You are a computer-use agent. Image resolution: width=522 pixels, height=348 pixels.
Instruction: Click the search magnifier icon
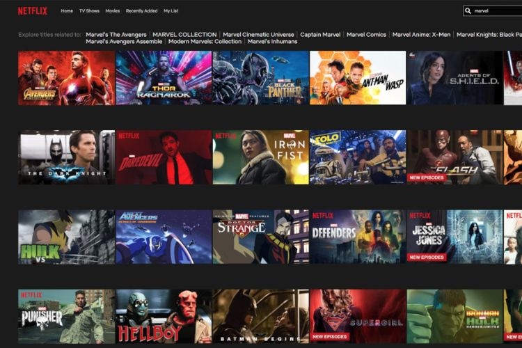click(x=468, y=11)
